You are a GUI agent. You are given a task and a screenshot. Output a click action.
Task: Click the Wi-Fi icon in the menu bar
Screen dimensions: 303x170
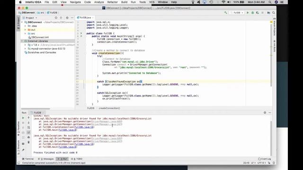223,2
